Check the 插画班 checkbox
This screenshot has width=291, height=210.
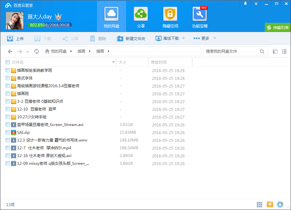(8, 94)
